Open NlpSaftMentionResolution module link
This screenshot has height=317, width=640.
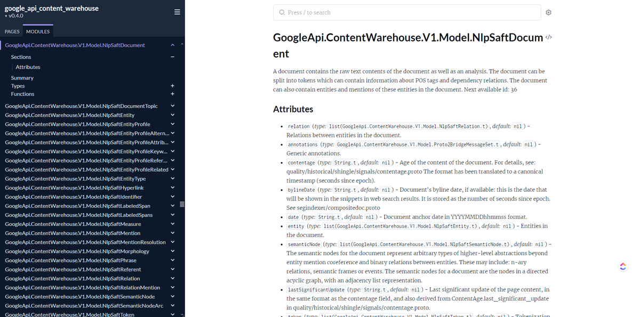click(x=85, y=242)
